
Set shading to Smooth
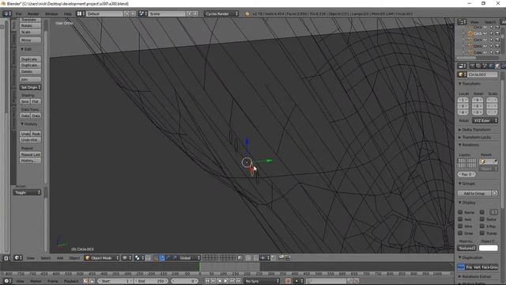[x=25, y=101]
